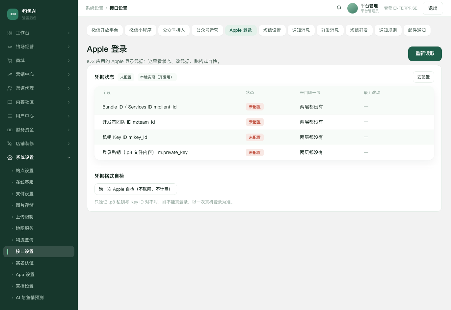The height and width of the screenshot is (310, 451).
Task: Click the 商城 shopping cart icon
Action: point(10,61)
